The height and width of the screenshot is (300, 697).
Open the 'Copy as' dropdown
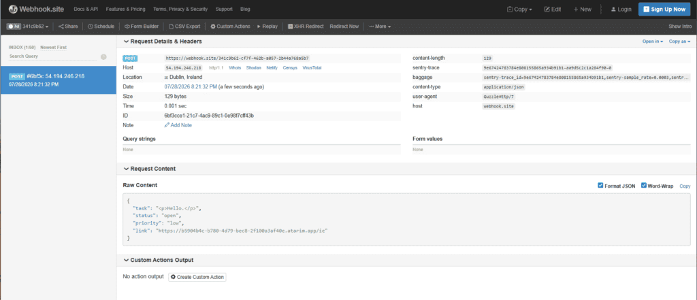click(x=680, y=41)
